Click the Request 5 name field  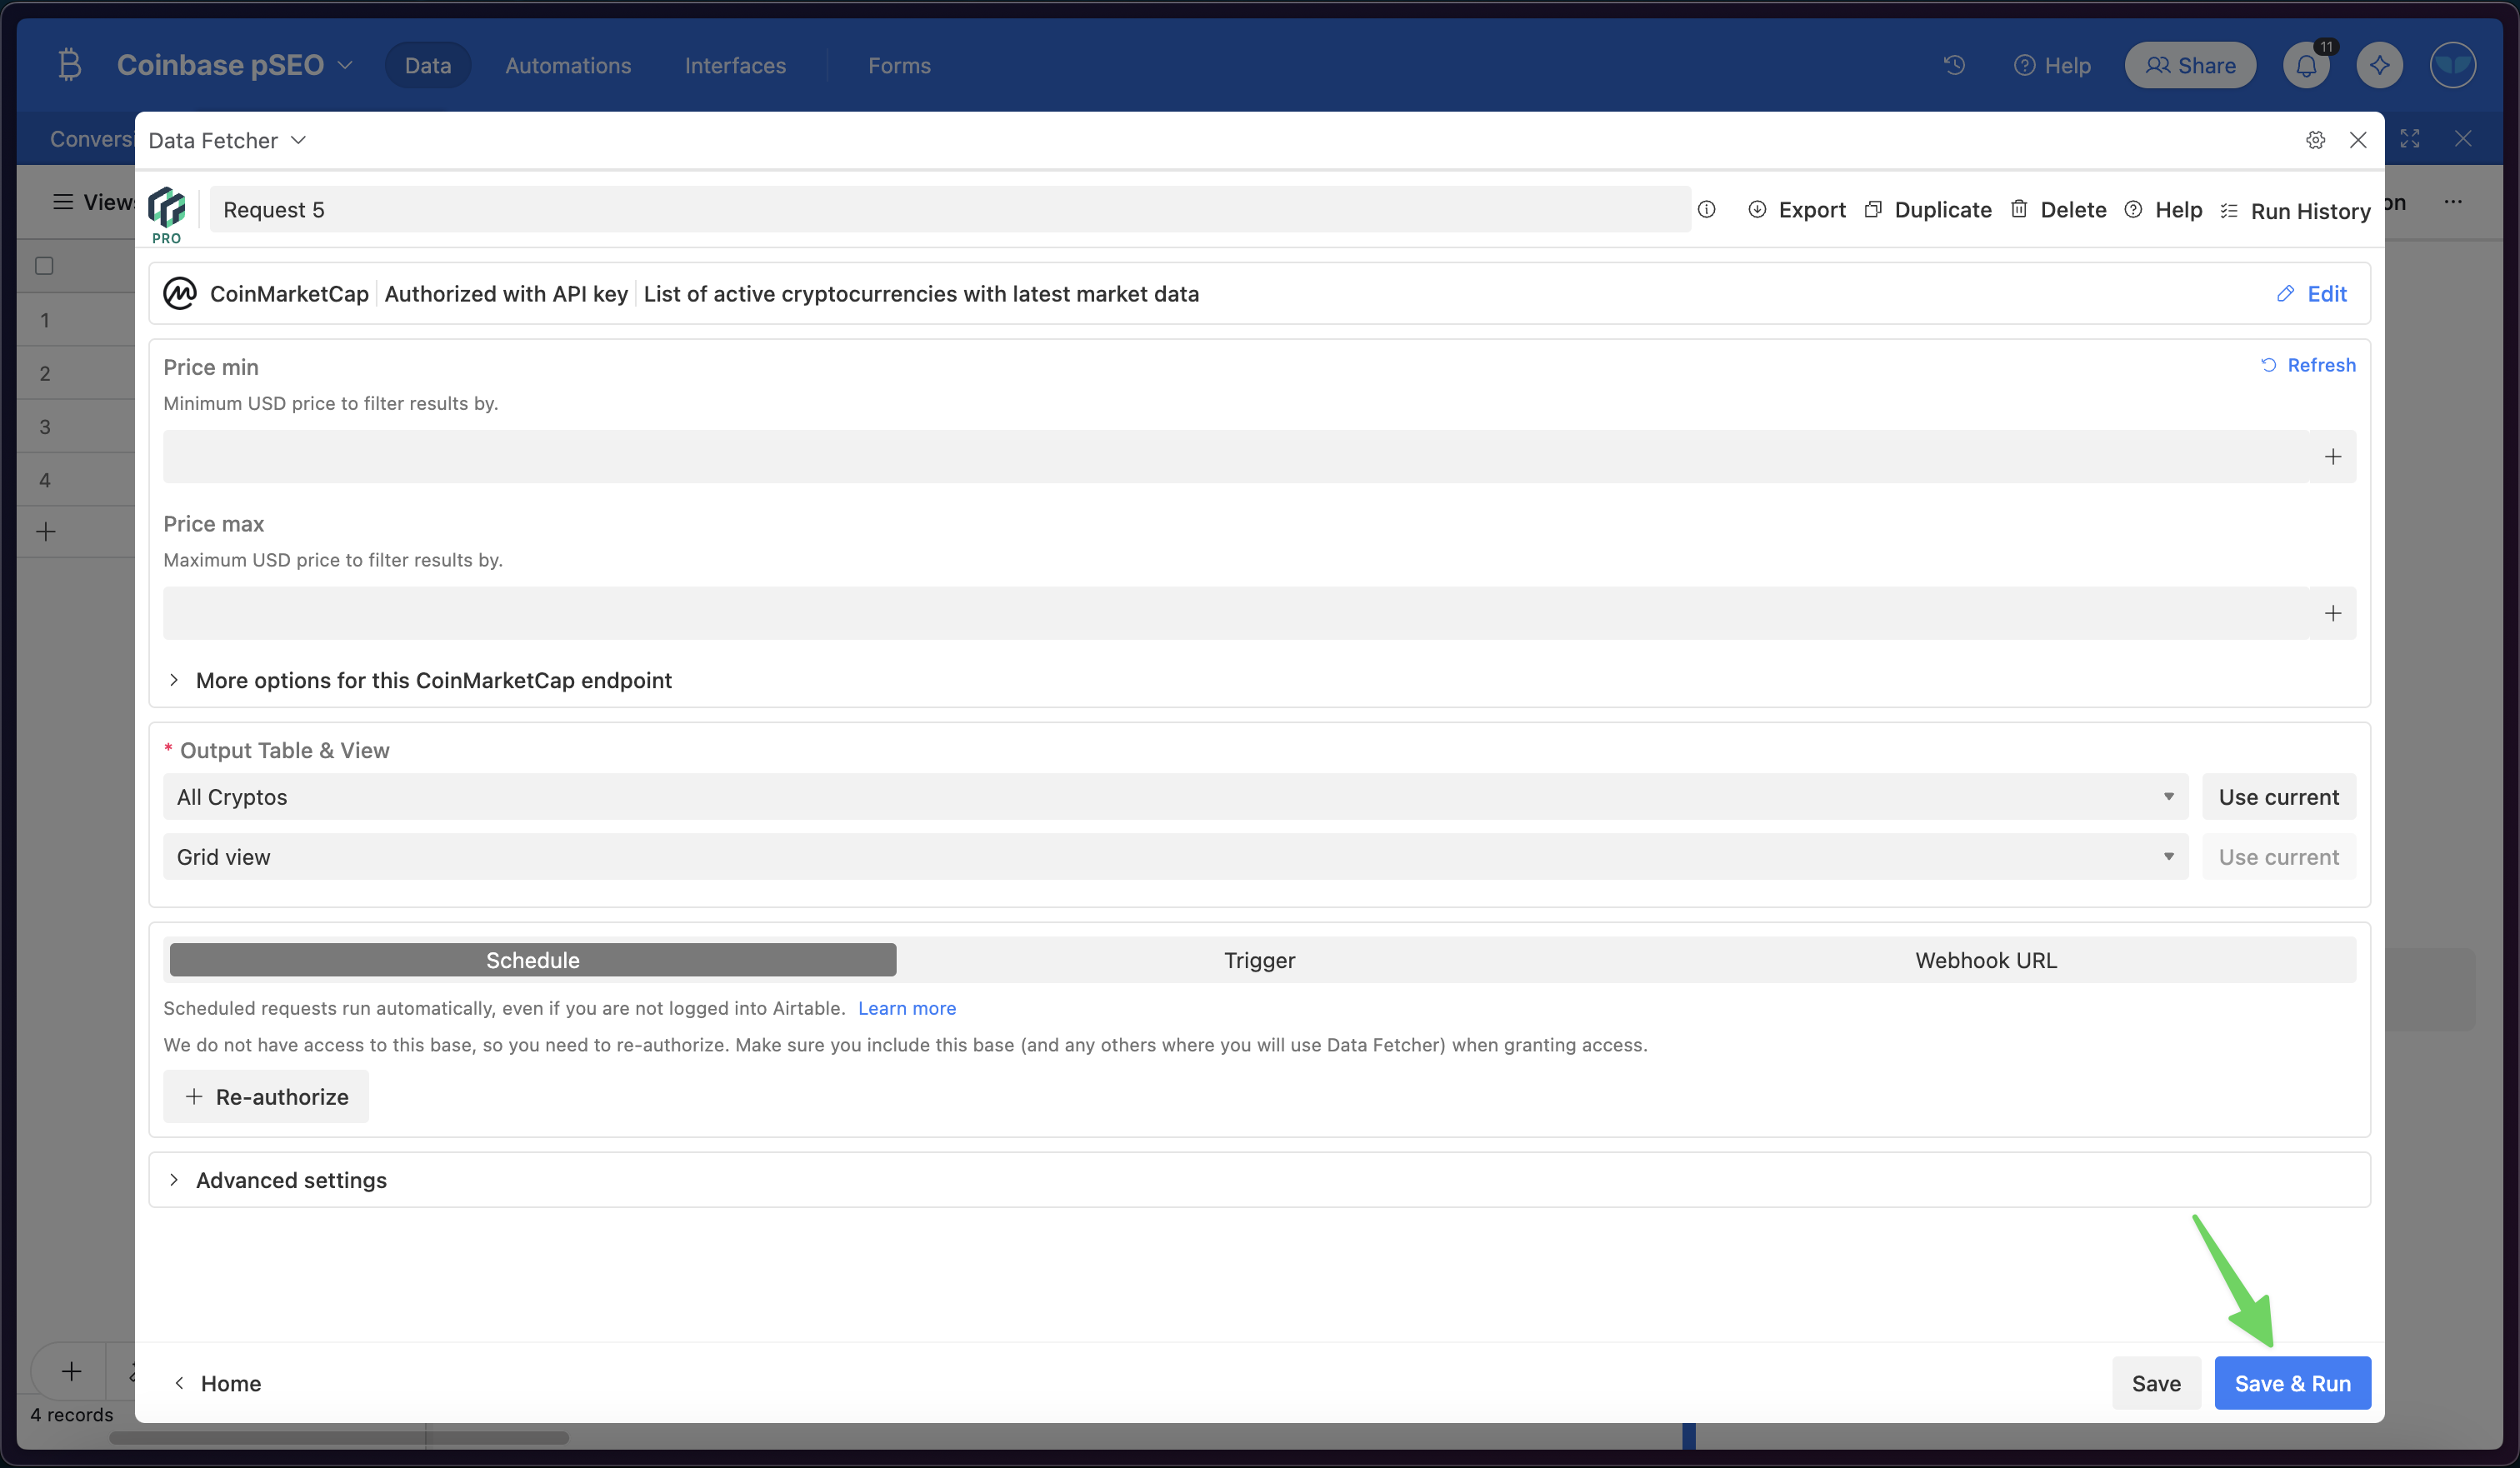point(950,209)
